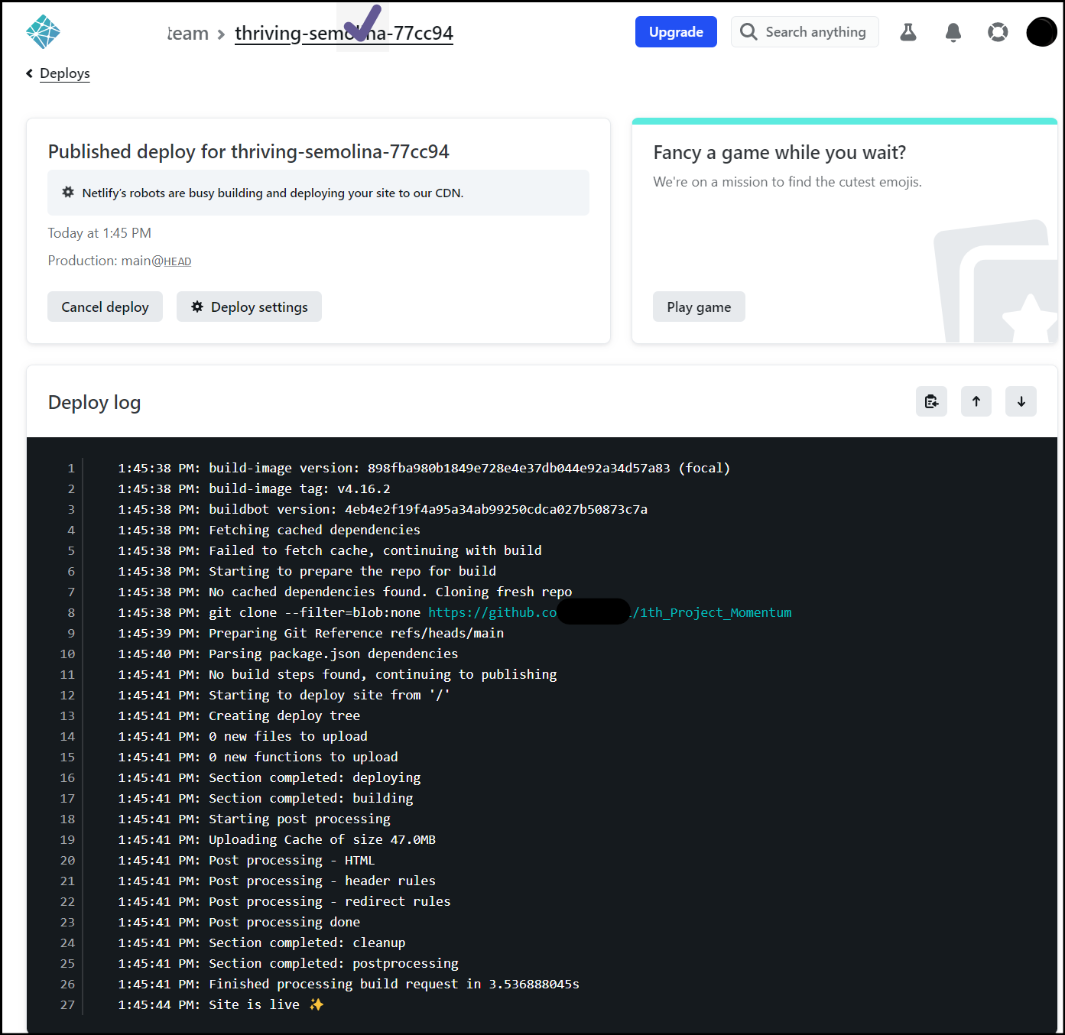Select 'build-image tag: v4.16.2' log line
Screen dimensions: 1065x1035
click(x=254, y=488)
